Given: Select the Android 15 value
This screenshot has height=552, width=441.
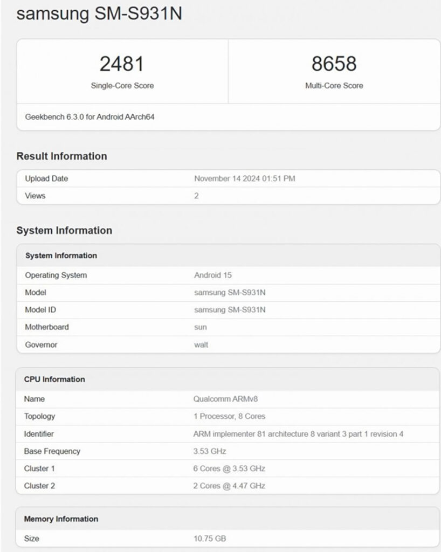Looking at the screenshot, I should pos(213,275).
